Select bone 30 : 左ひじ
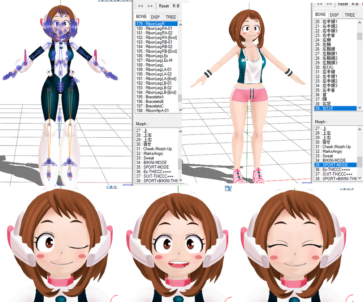 336,67
